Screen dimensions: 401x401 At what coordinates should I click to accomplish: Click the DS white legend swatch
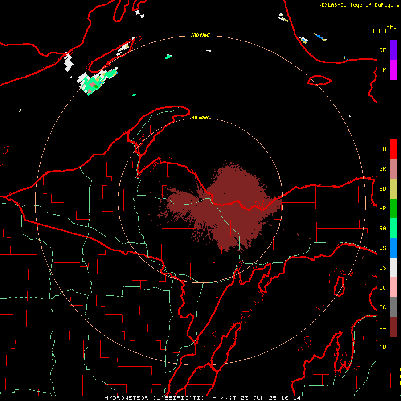point(393,267)
